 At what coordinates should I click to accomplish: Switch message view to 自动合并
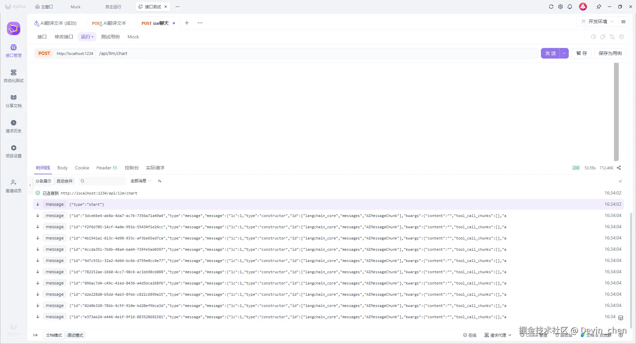click(x=65, y=181)
